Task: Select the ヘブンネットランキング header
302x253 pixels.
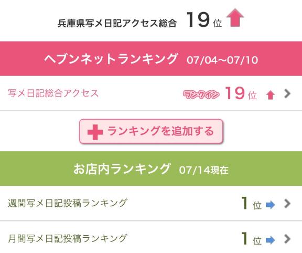Action: pyautogui.click(x=151, y=58)
